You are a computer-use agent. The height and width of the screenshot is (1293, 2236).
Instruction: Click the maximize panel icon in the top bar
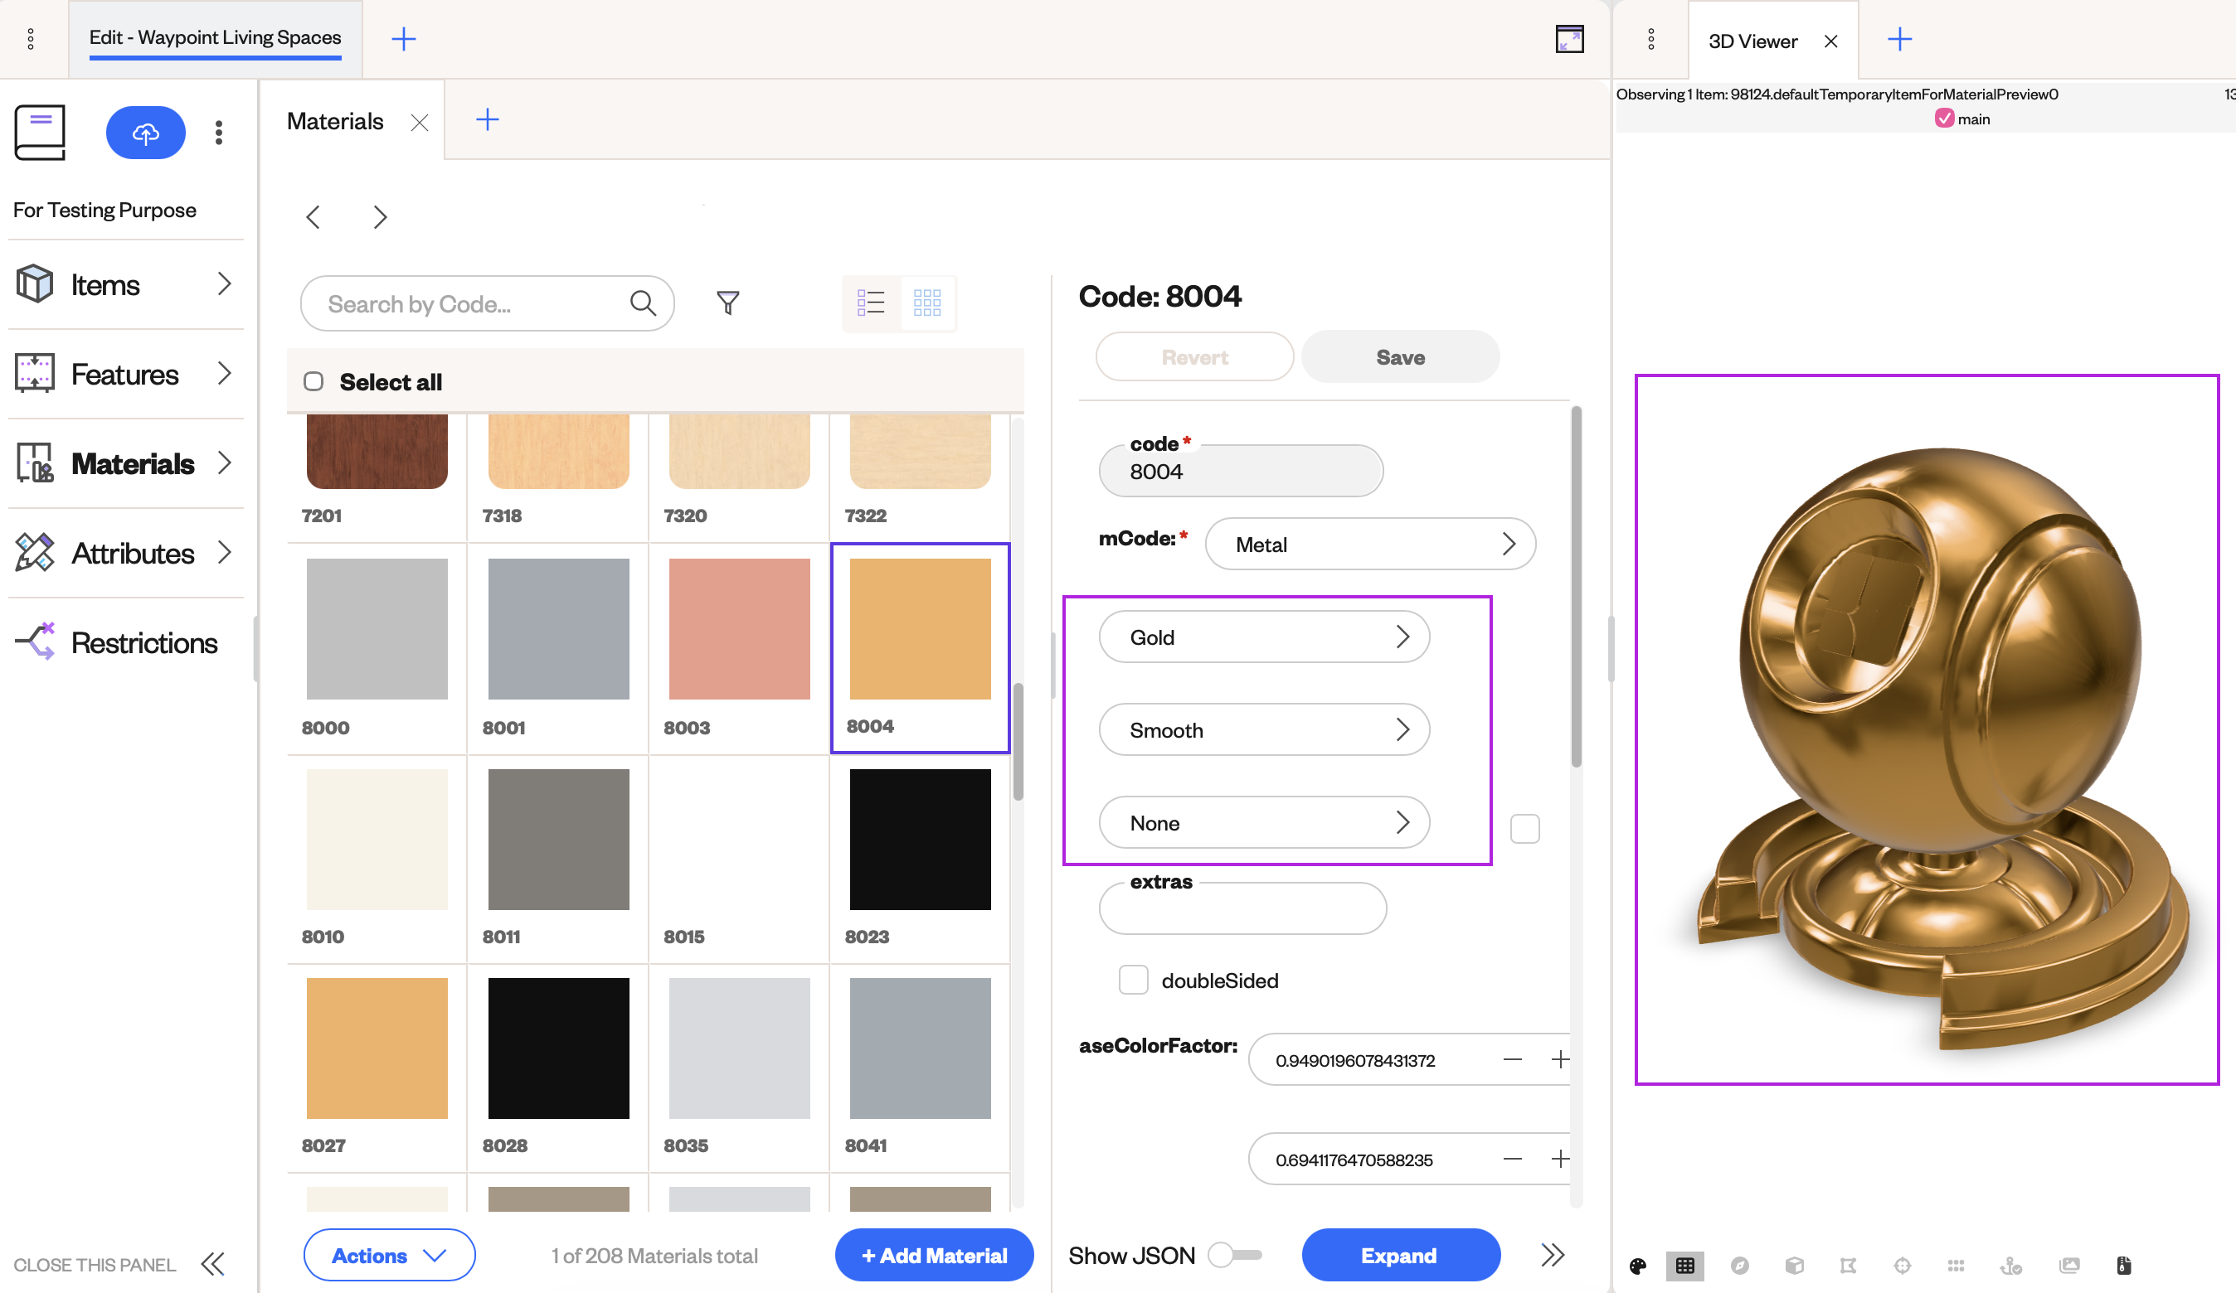[1568, 39]
